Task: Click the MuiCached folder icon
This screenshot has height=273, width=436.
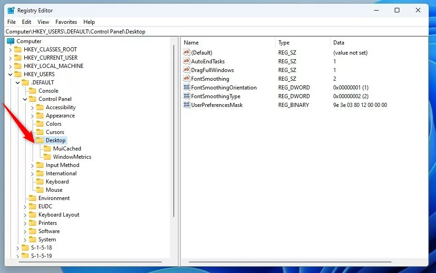Action: (47, 149)
